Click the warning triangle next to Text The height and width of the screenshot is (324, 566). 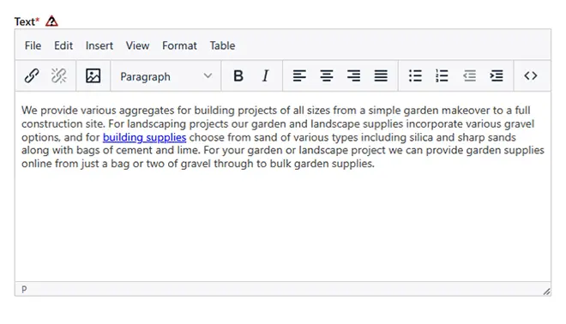(51, 21)
